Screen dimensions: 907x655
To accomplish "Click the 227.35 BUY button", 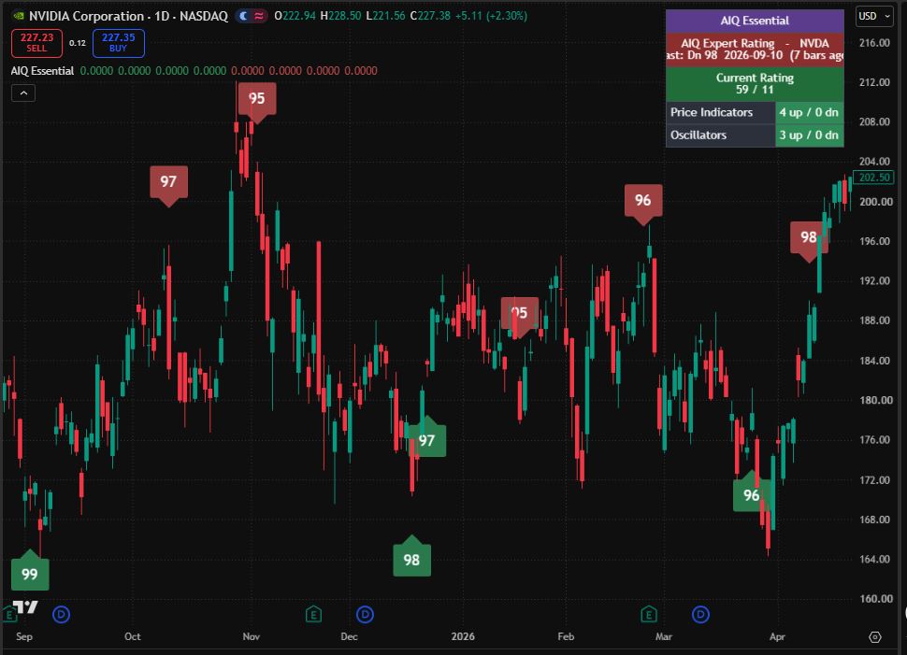I will click(x=118, y=43).
